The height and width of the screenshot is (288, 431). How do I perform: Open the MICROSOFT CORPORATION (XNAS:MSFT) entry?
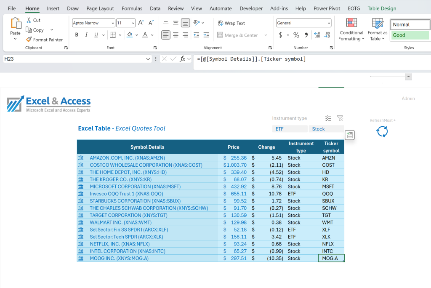coord(135,187)
